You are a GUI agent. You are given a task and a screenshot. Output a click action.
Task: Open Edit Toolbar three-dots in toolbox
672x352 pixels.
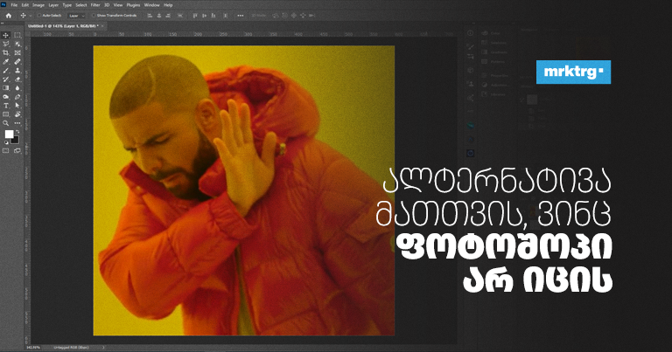[x=17, y=123]
